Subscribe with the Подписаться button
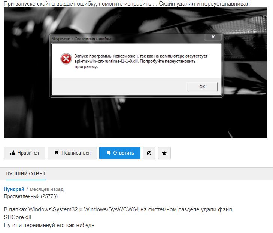 coord(72,153)
